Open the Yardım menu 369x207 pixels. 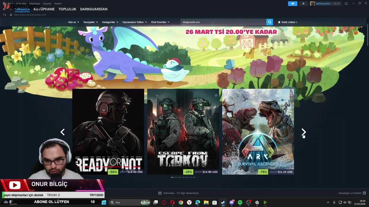tap(58, 3)
